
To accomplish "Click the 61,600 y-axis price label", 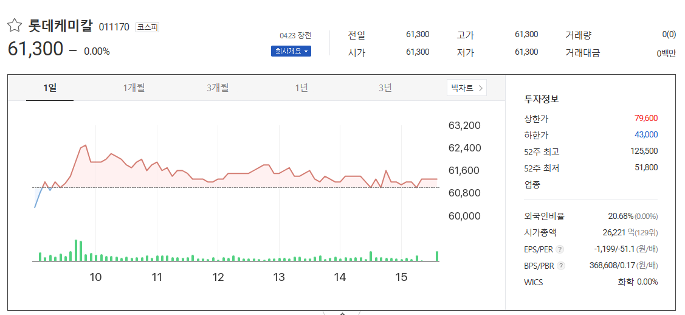I will (464, 171).
